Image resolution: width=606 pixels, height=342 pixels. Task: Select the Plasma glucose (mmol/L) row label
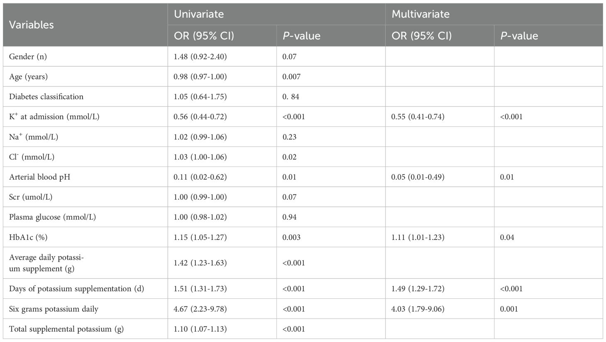pyautogui.click(x=52, y=217)
